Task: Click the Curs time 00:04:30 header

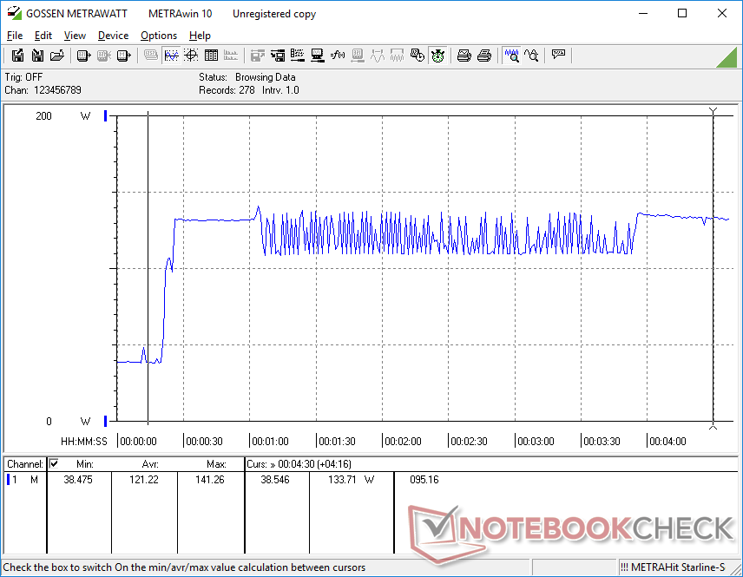Action: (299, 464)
